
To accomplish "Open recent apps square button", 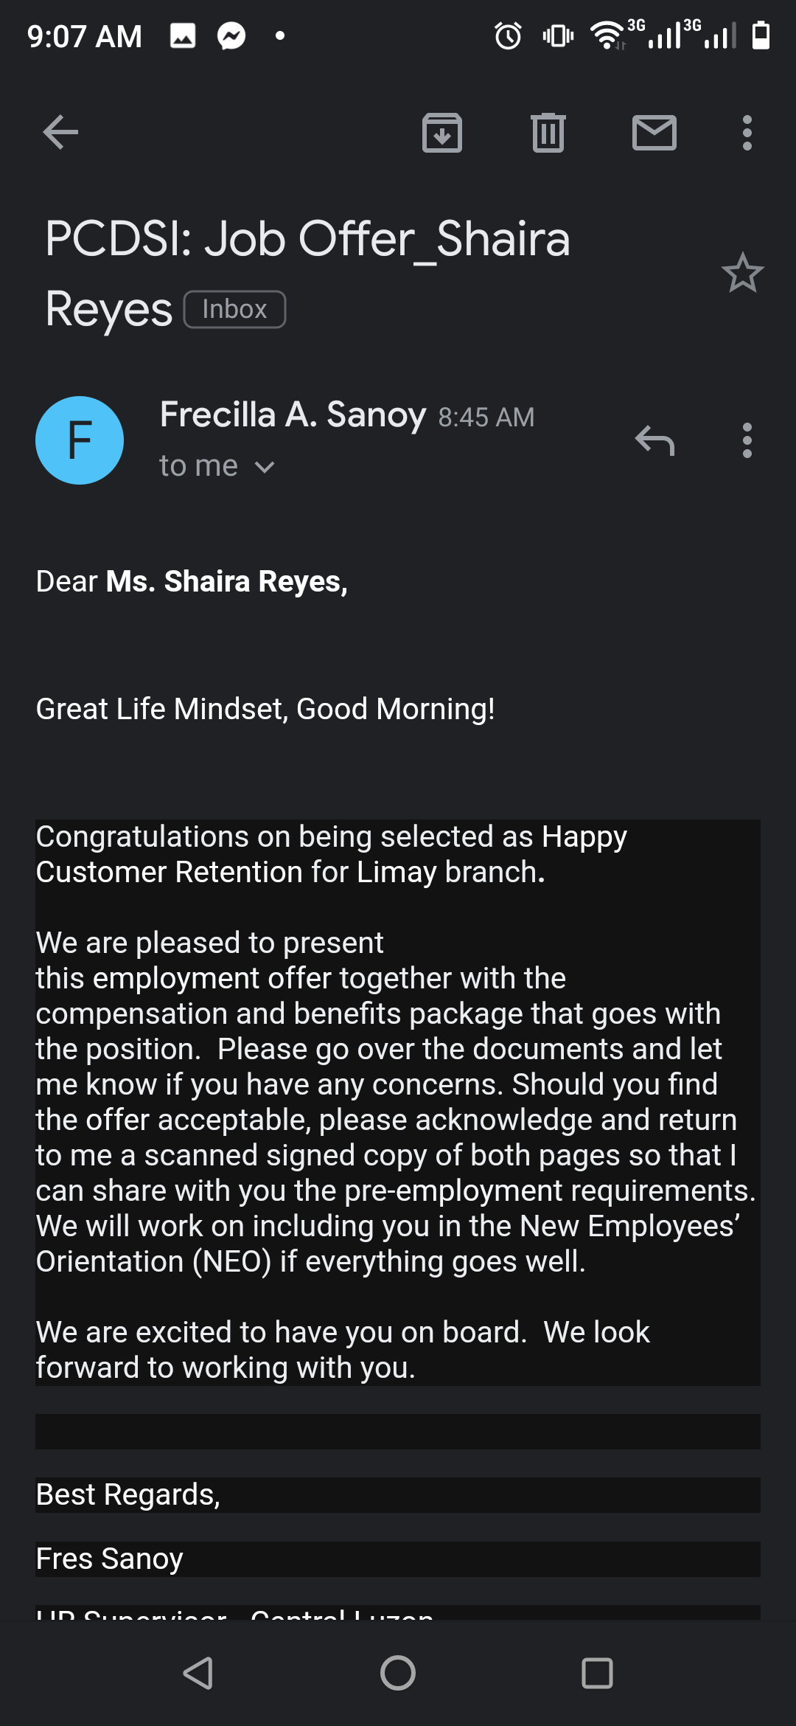I will pos(597,1673).
